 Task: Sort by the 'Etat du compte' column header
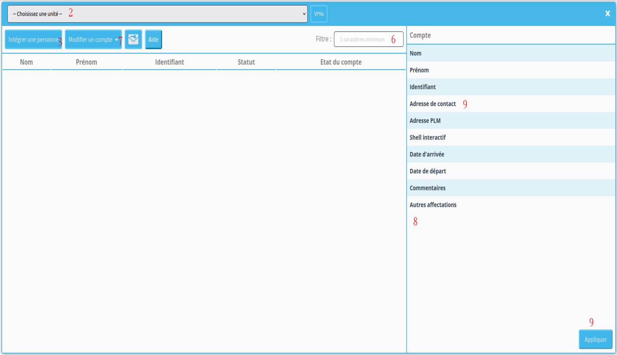pyautogui.click(x=341, y=62)
